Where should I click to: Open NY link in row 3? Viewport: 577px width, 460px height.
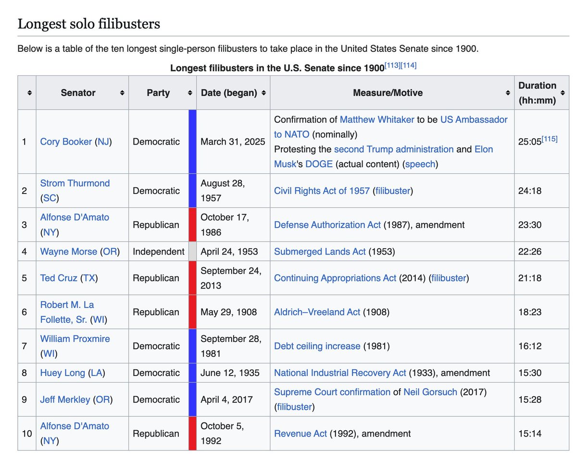pos(50,232)
